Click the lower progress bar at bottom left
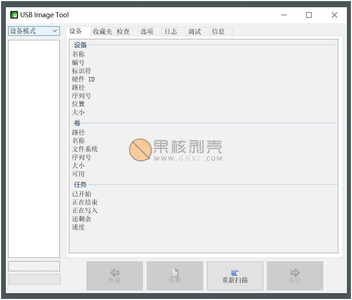 34,279
